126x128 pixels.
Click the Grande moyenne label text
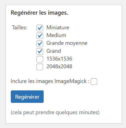click(67, 43)
